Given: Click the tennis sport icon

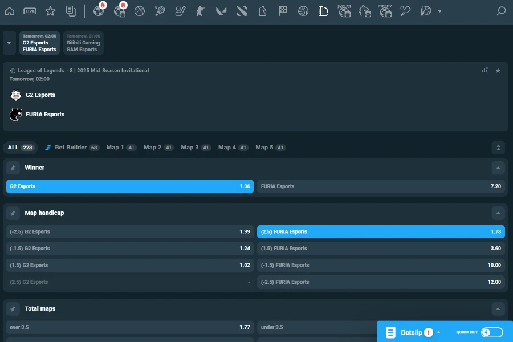Looking at the screenshot, I should coord(160,10).
